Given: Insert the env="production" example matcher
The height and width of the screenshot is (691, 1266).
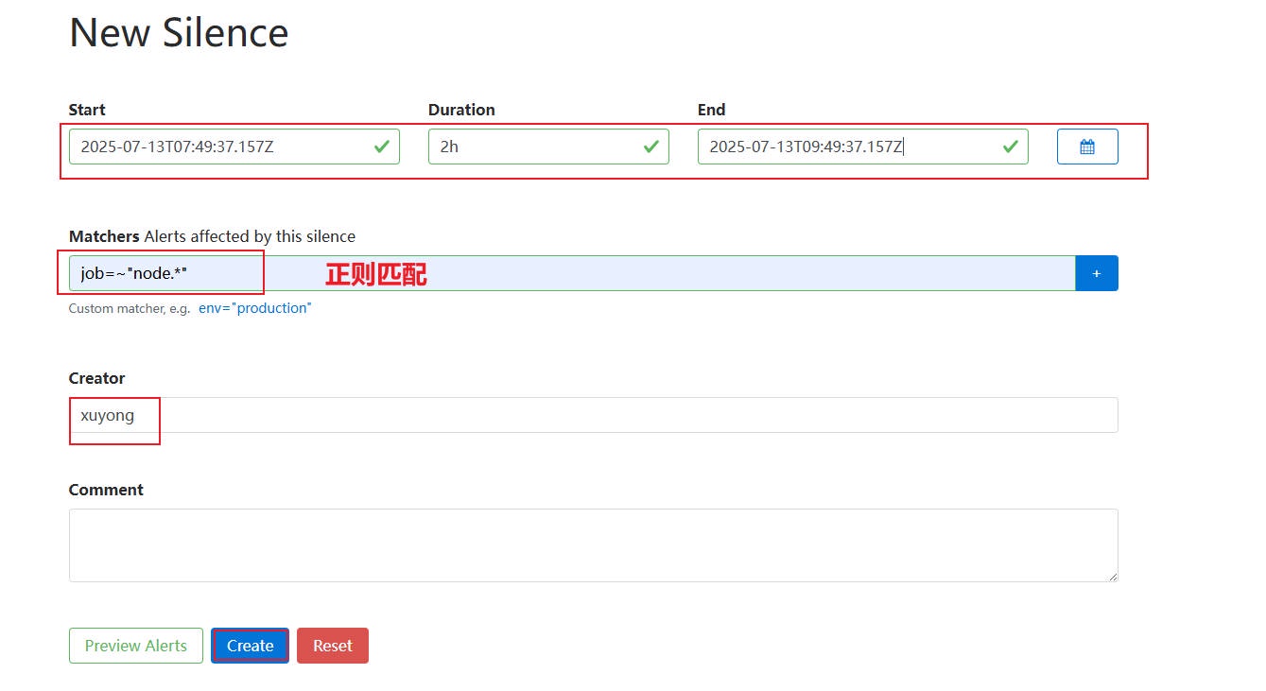Looking at the screenshot, I should pyautogui.click(x=254, y=308).
